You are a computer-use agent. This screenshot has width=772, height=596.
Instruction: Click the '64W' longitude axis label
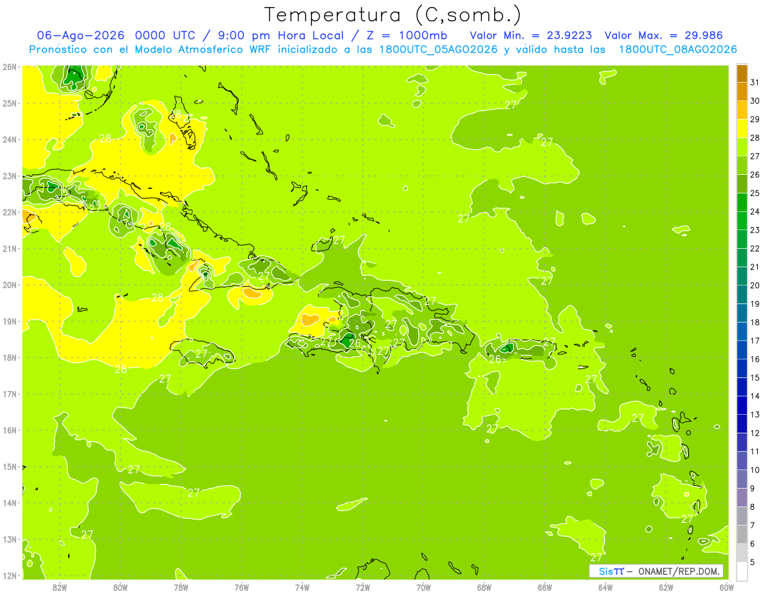605,587
